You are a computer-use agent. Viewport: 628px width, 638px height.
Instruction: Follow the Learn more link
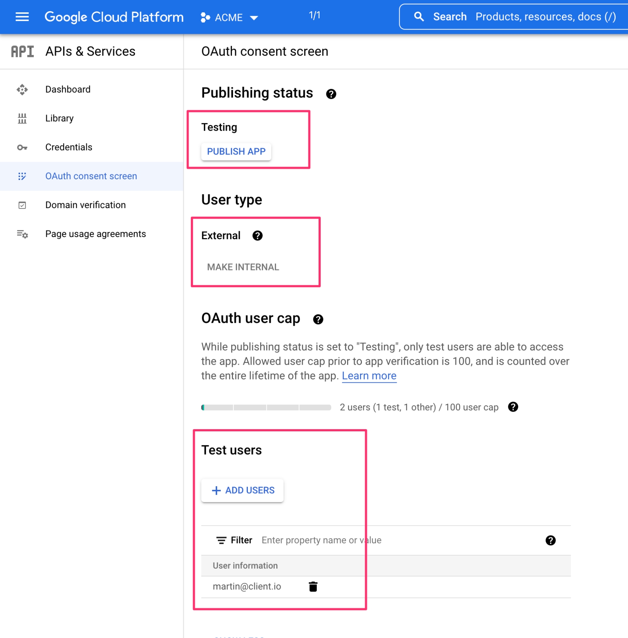pyautogui.click(x=369, y=376)
